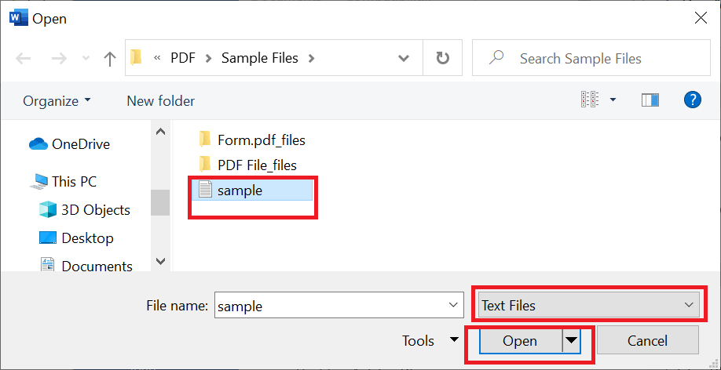Open the recent locations dropdown arrow
Image resolution: width=721 pixels, height=370 pixels.
(86, 58)
